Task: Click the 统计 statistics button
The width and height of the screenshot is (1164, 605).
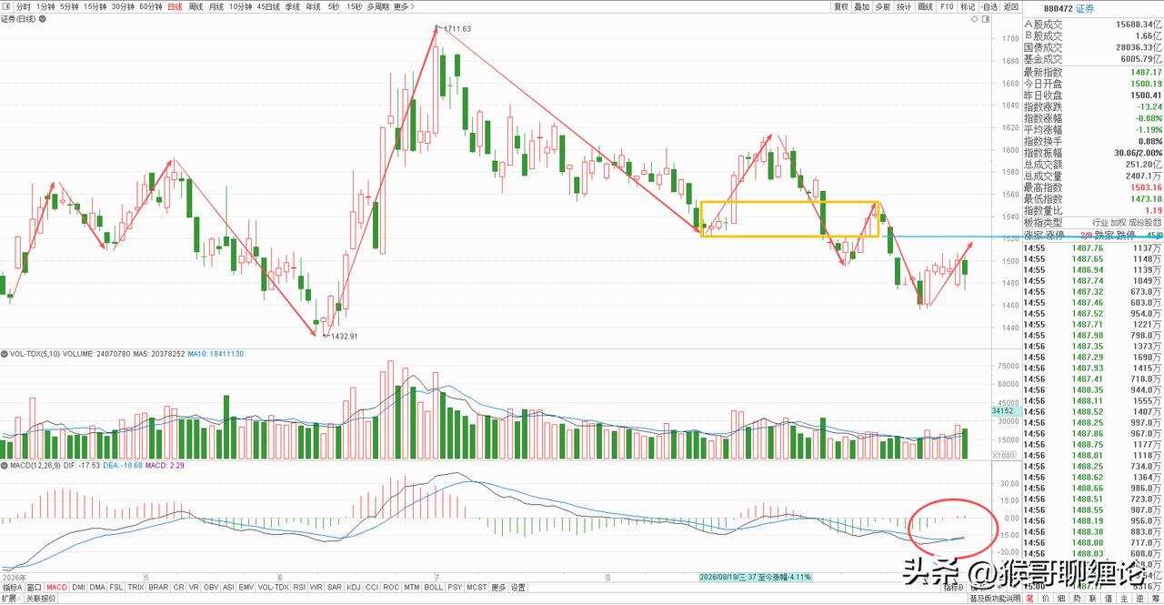Action: click(904, 6)
